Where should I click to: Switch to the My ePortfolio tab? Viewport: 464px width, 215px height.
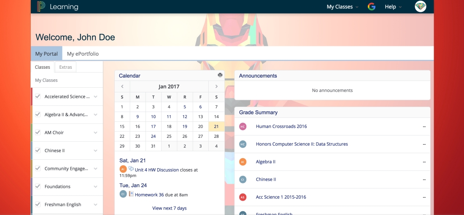tap(83, 54)
